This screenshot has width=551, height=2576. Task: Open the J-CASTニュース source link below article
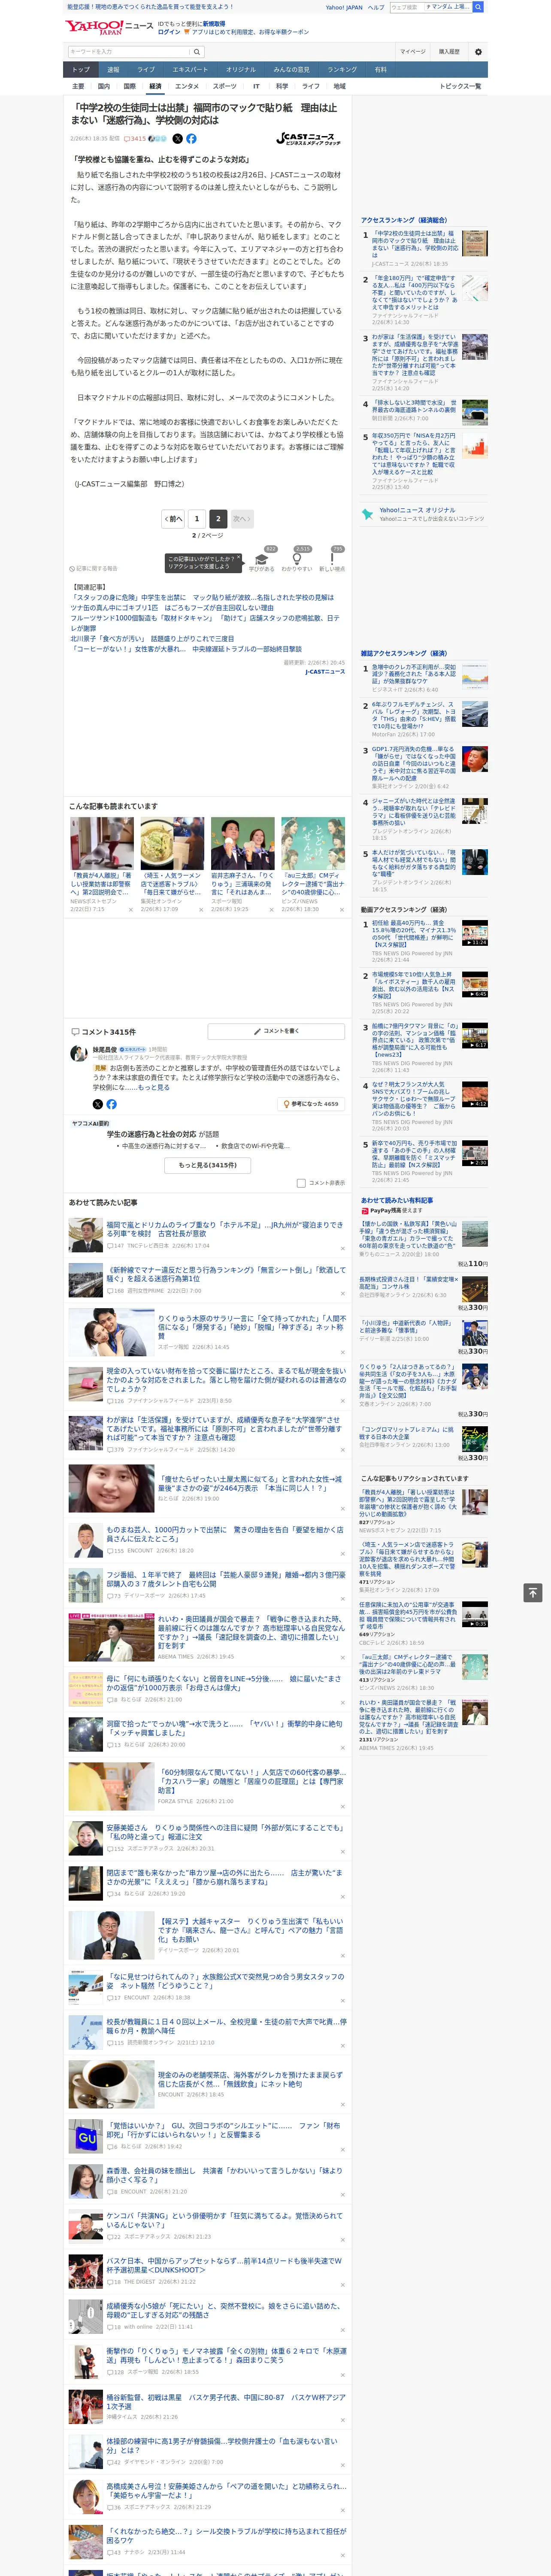[x=325, y=671]
